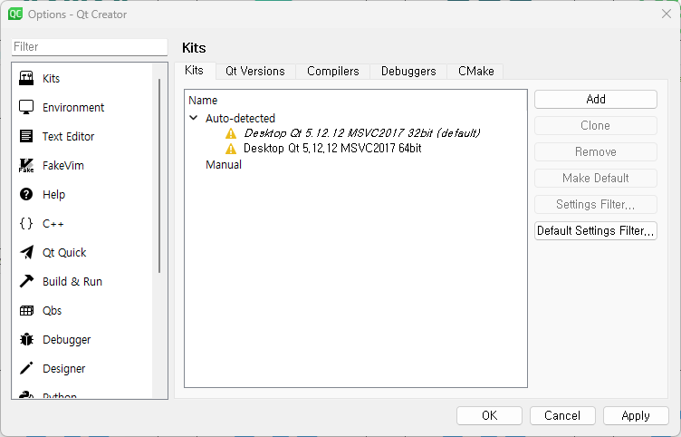Click the Add kit button
Screen dimensions: 681x437
[x=596, y=99]
